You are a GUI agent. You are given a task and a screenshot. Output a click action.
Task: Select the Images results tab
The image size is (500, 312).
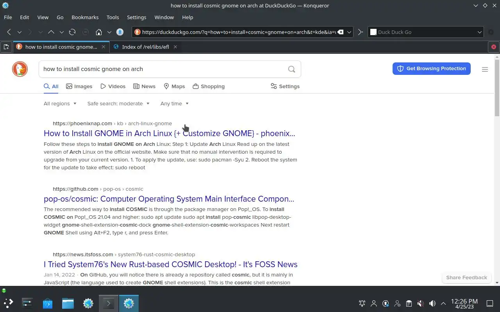[79, 86]
